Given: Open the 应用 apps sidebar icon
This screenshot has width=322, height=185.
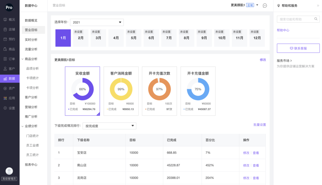Looking at the screenshot, I should pyautogui.click(x=5, y=98).
